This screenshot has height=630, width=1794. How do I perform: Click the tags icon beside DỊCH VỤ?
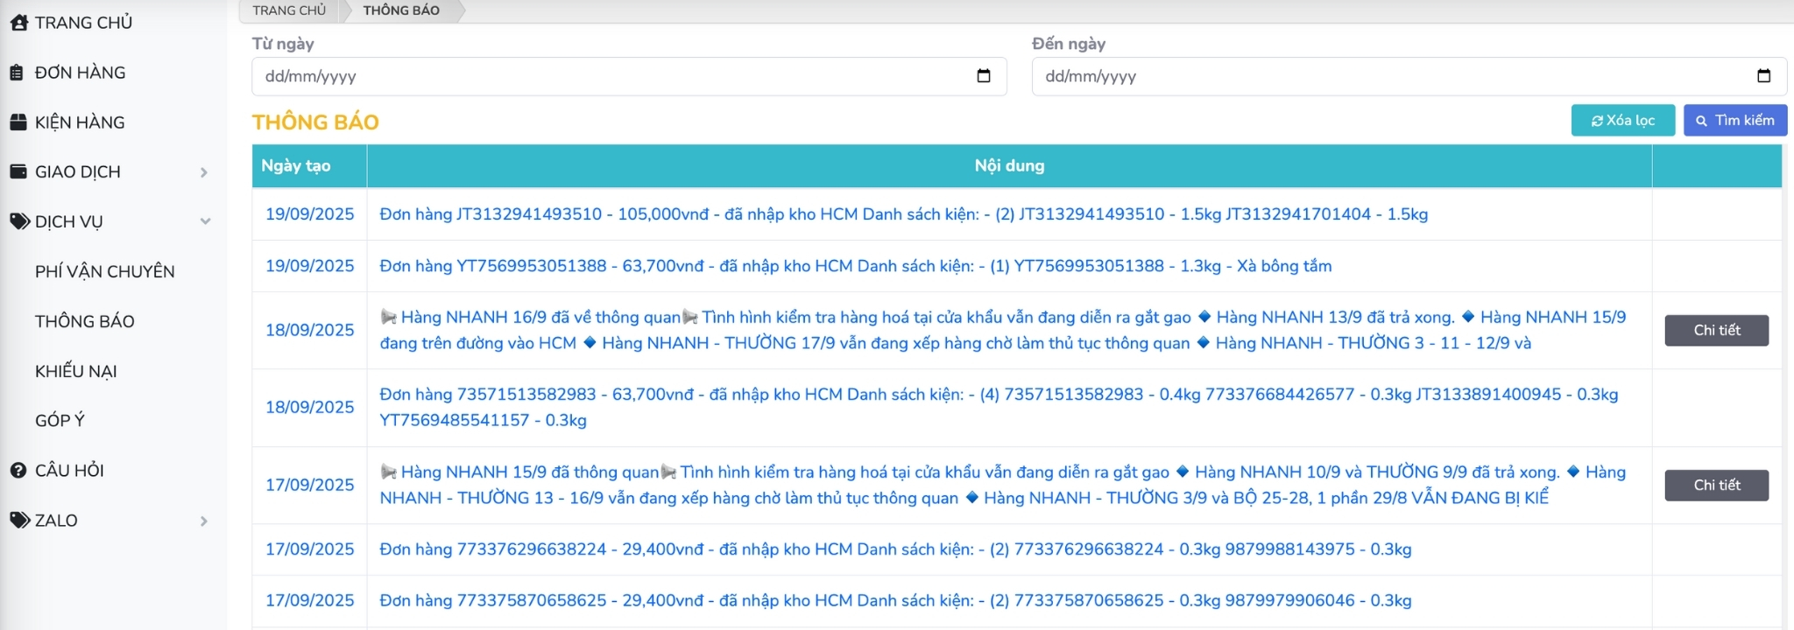tap(19, 221)
